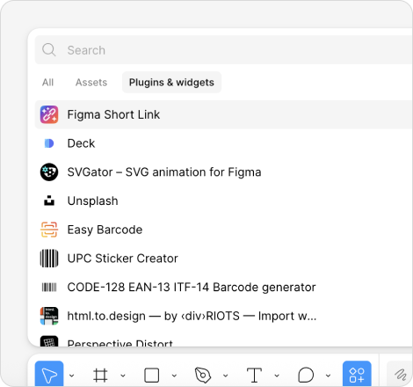The image size is (413, 387).
Task: Toggle the Actions resources button
Action: pos(357,375)
